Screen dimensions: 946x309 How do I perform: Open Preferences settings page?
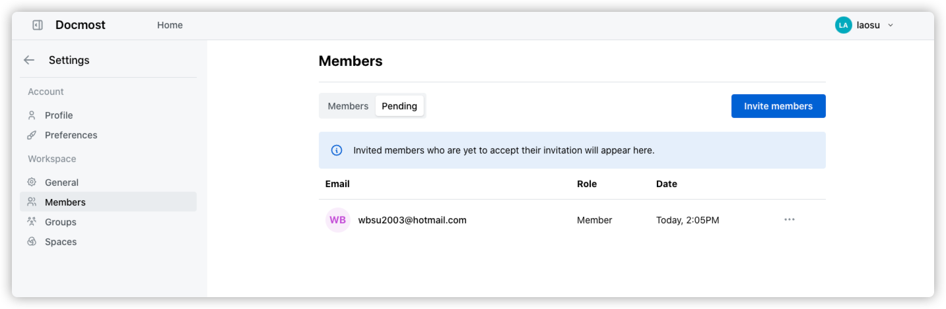71,135
